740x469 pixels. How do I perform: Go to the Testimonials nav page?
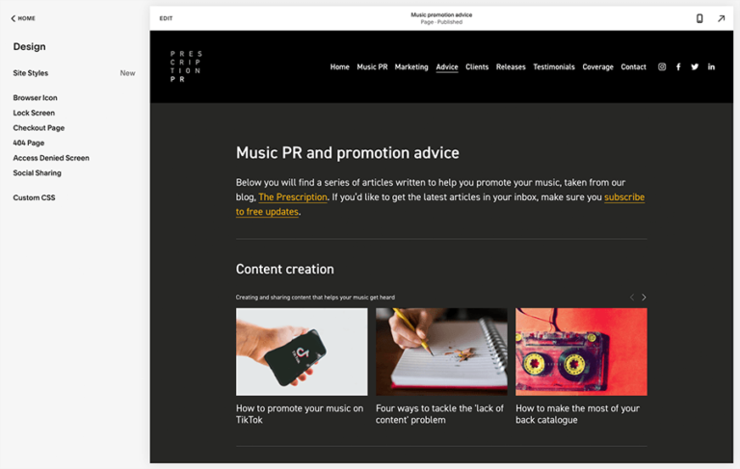tap(554, 67)
